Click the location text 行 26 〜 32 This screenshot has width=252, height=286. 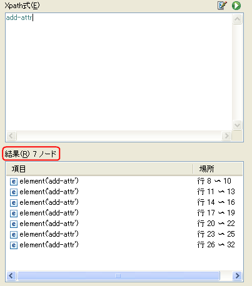[216, 245]
